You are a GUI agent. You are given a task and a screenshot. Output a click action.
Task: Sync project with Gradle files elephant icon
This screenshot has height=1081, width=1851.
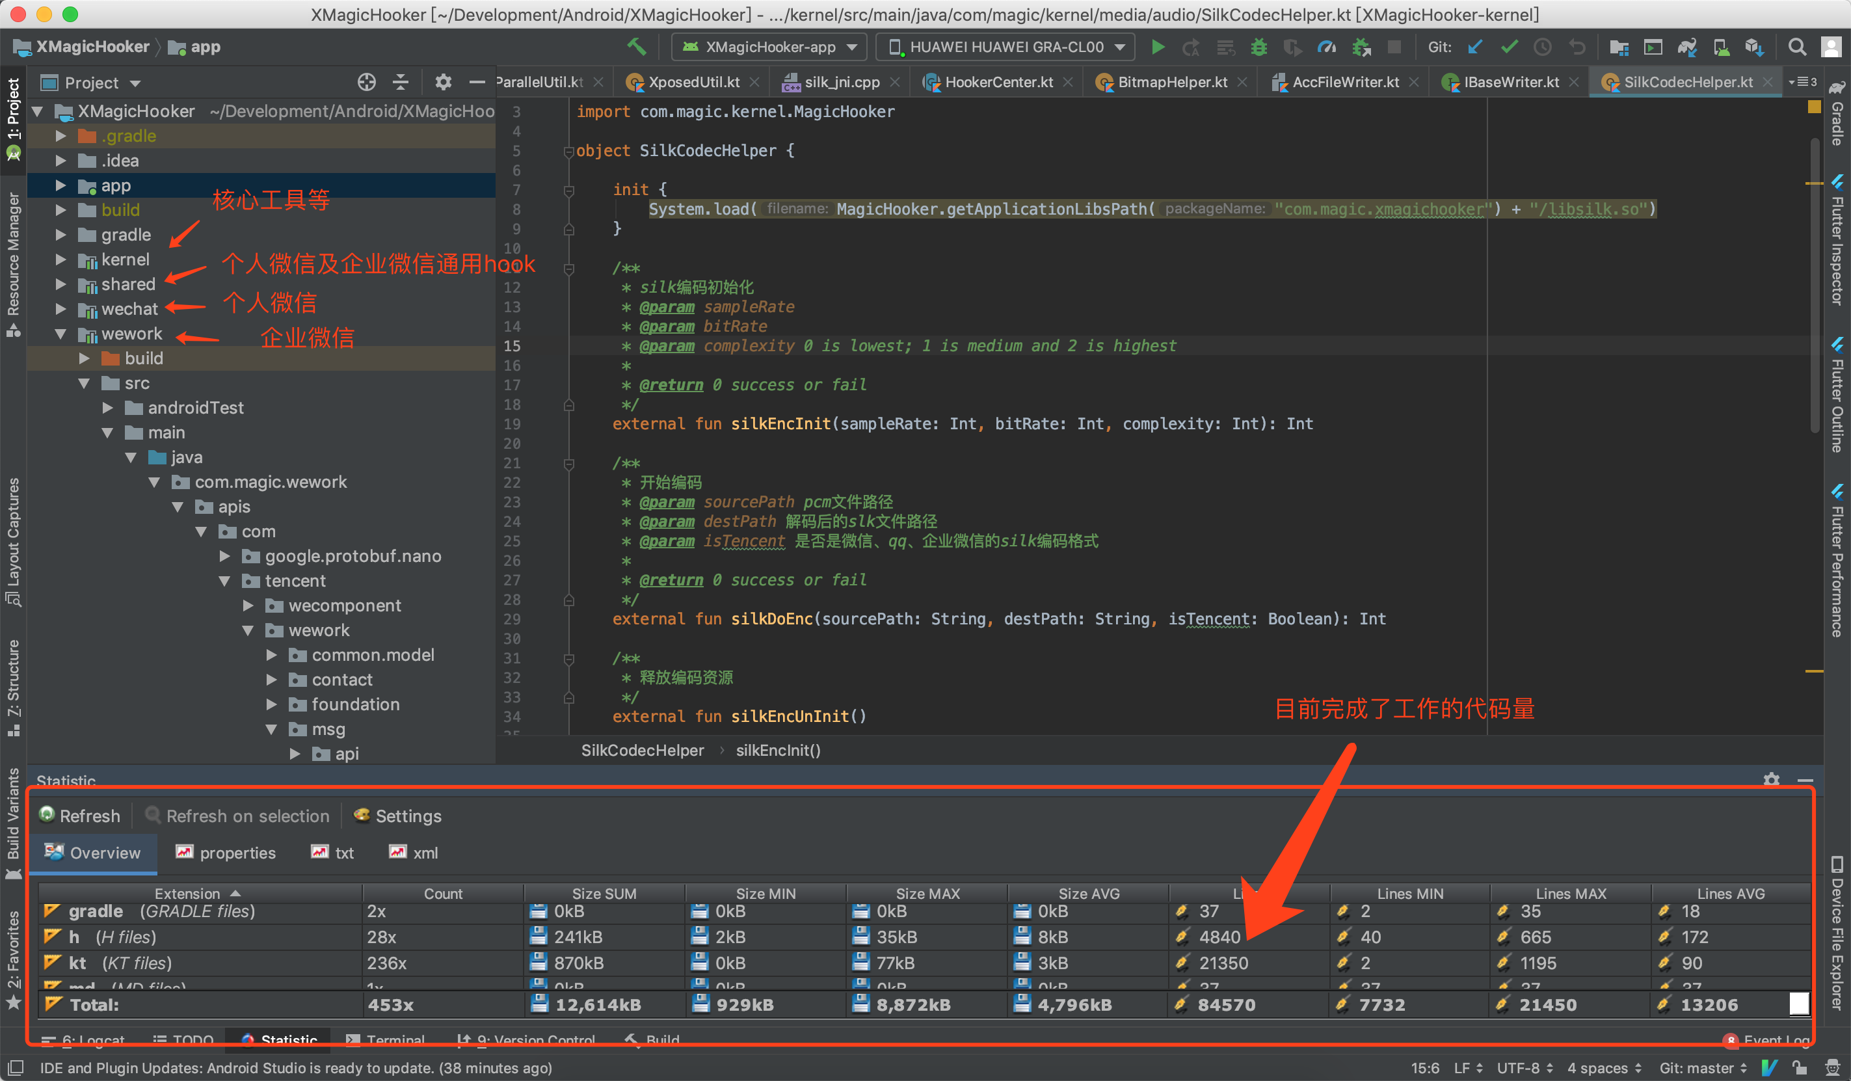coord(1687,47)
